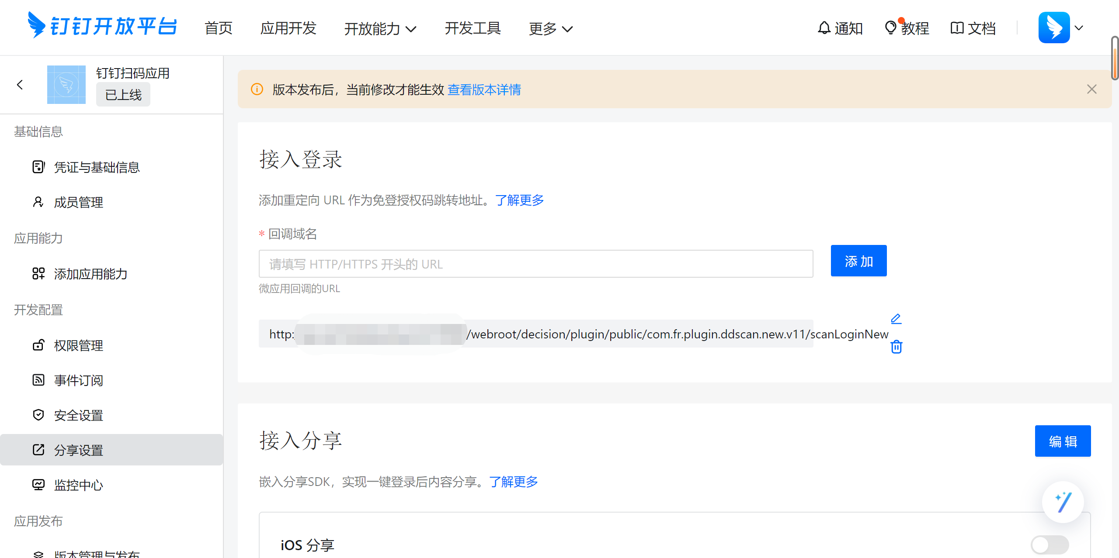Delete the callback URL with trash icon

(896, 347)
